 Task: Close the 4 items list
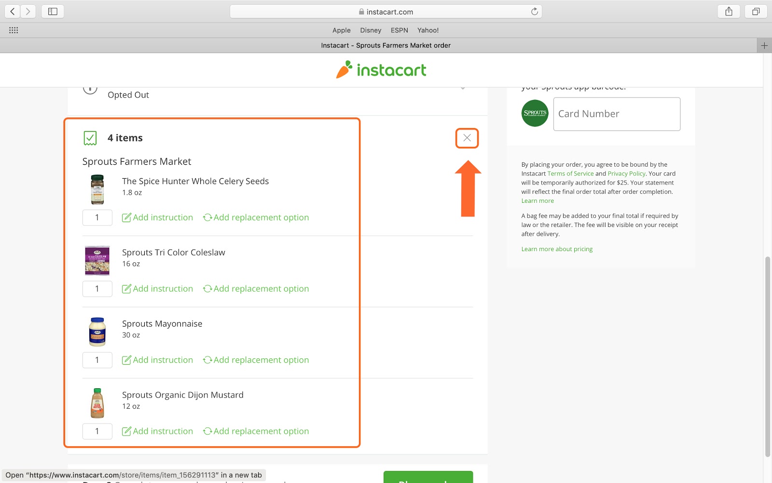[467, 138]
